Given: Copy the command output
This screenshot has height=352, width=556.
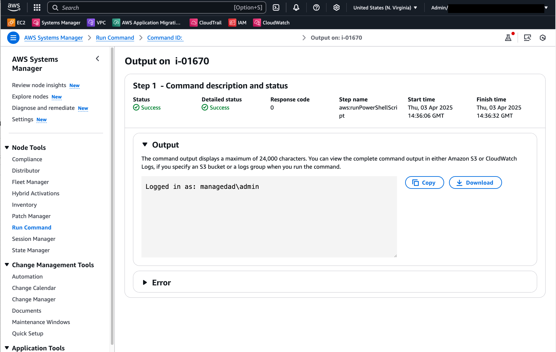Looking at the screenshot, I should (424, 182).
